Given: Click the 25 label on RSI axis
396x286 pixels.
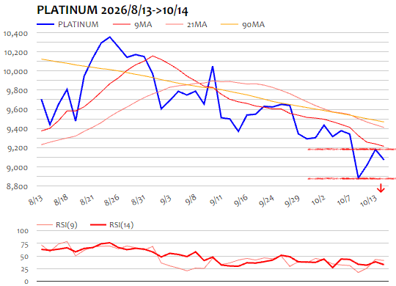Looking at the screenshot, I should (x=24, y=270).
